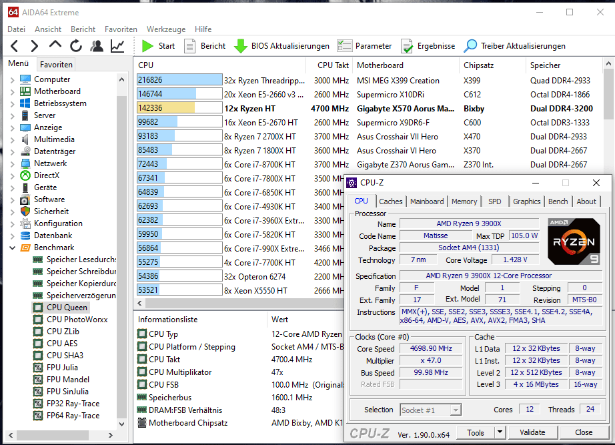Select the CPU PhotoWorxx benchmark item
Viewport: 615px width, 445px height.
(x=77, y=320)
